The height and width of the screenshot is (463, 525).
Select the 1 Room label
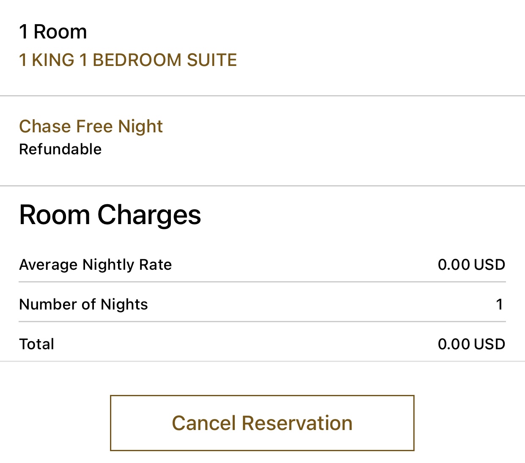point(53,32)
